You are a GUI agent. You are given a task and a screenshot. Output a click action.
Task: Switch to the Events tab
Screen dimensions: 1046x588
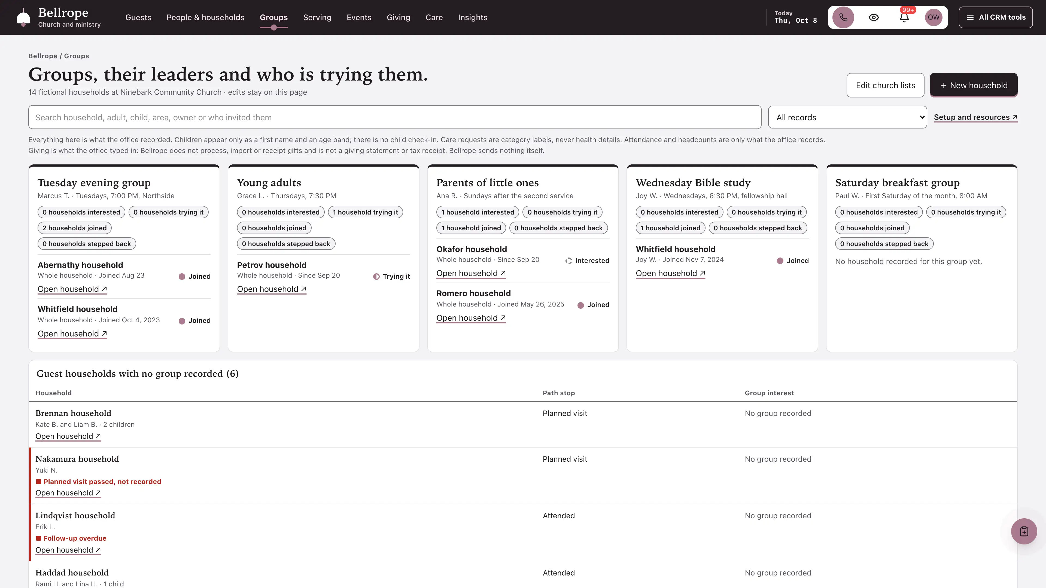[359, 17]
